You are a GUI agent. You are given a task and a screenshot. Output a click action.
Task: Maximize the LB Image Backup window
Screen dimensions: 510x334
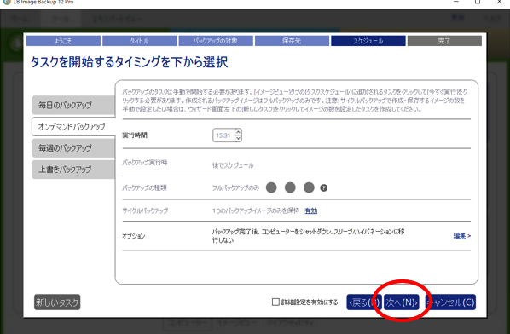coord(478,2)
